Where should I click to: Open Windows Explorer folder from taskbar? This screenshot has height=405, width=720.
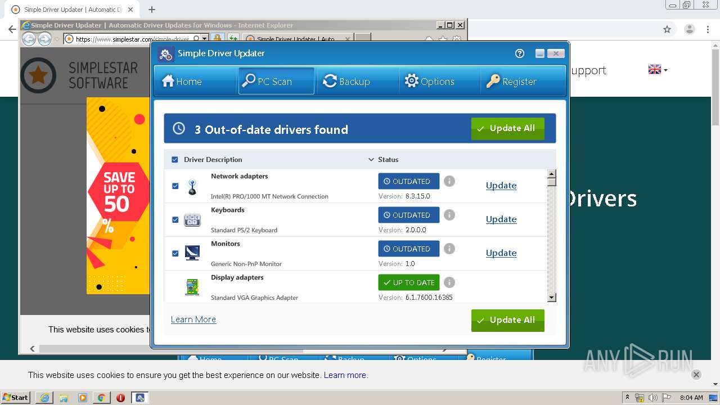(x=64, y=398)
